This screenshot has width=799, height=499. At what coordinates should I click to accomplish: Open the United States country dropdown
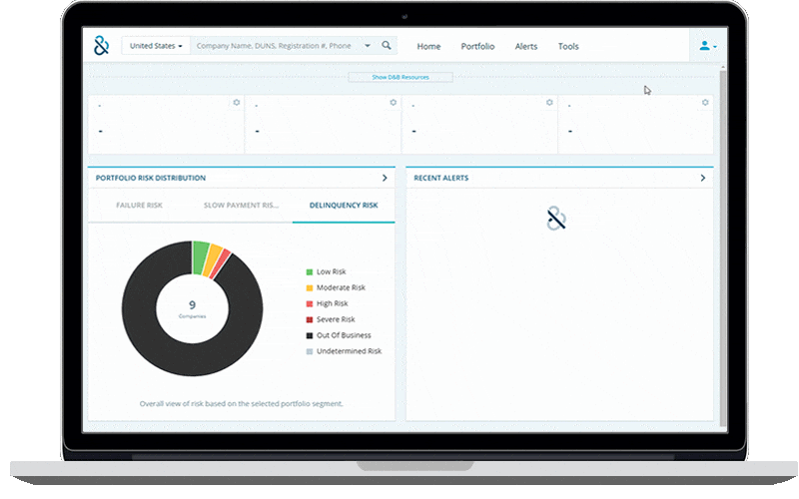156,46
